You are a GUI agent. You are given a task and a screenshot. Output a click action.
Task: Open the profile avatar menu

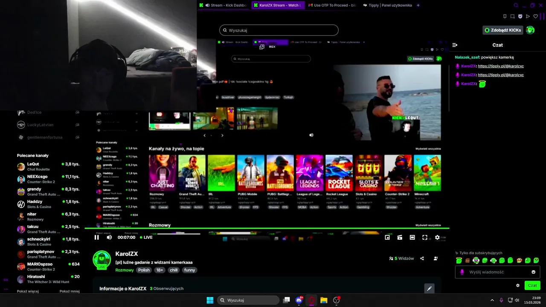click(x=530, y=30)
